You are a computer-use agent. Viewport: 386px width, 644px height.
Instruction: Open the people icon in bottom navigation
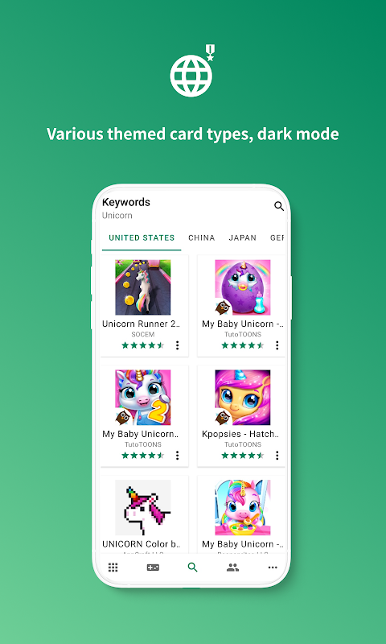click(x=232, y=568)
